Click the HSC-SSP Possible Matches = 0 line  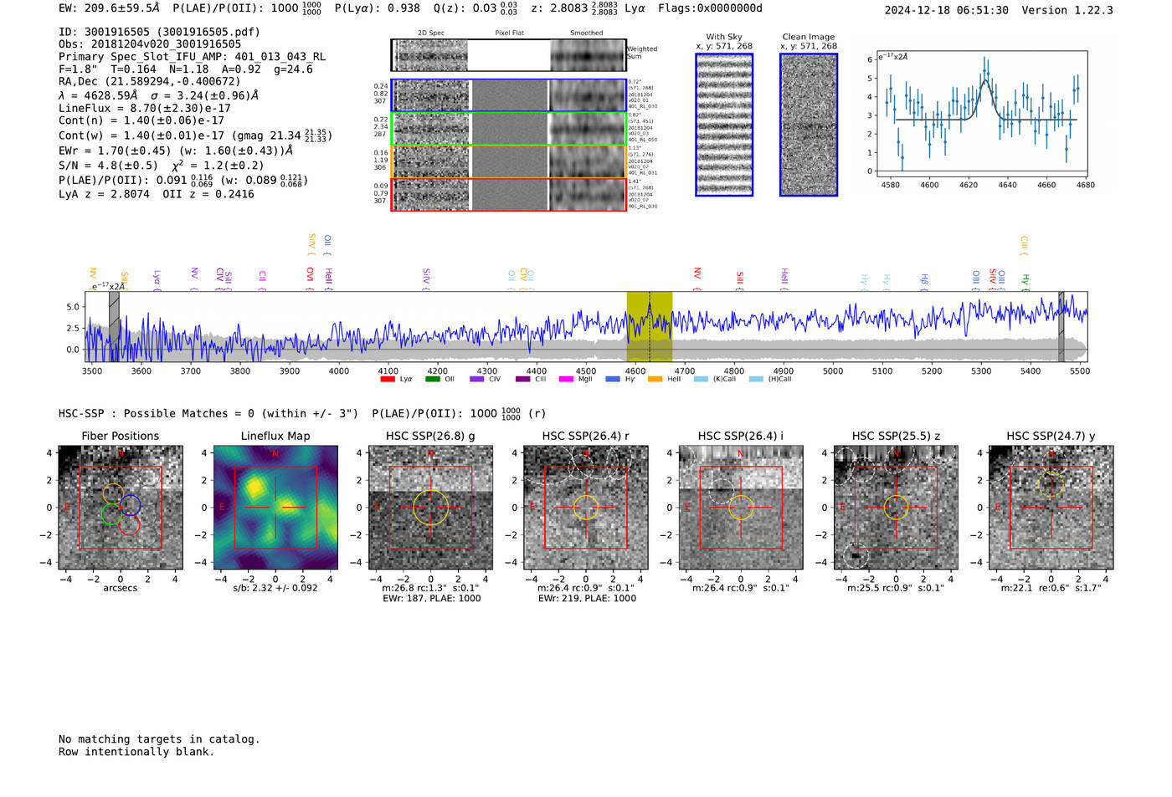[x=302, y=413]
